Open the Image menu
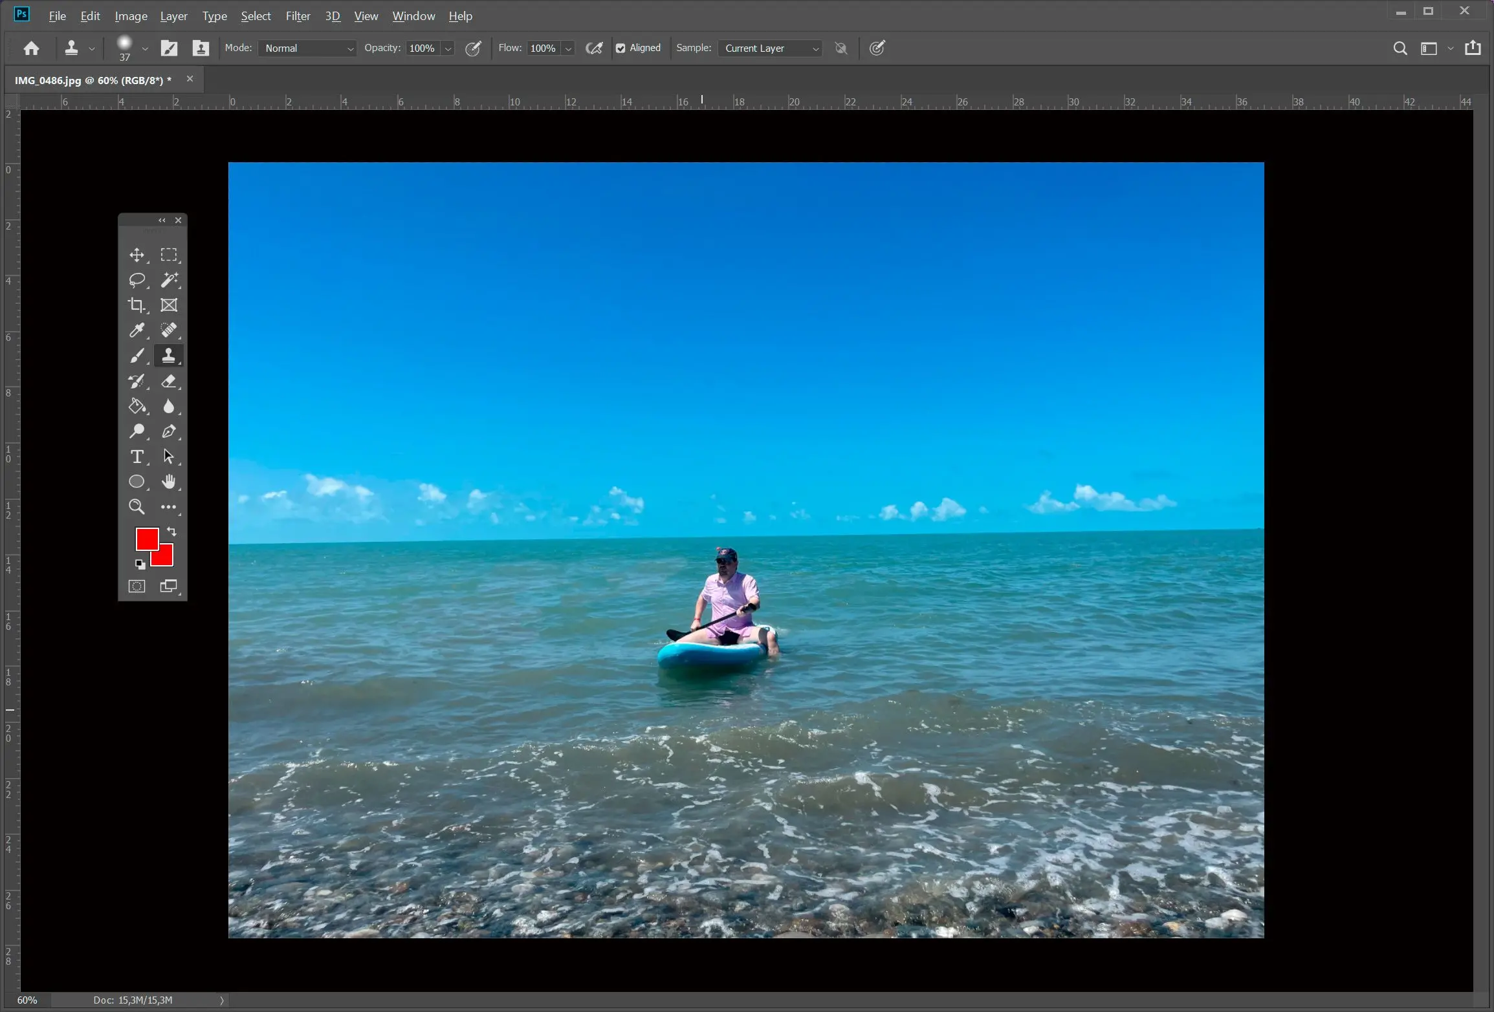Image resolution: width=1494 pixels, height=1012 pixels. pyautogui.click(x=130, y=15)
